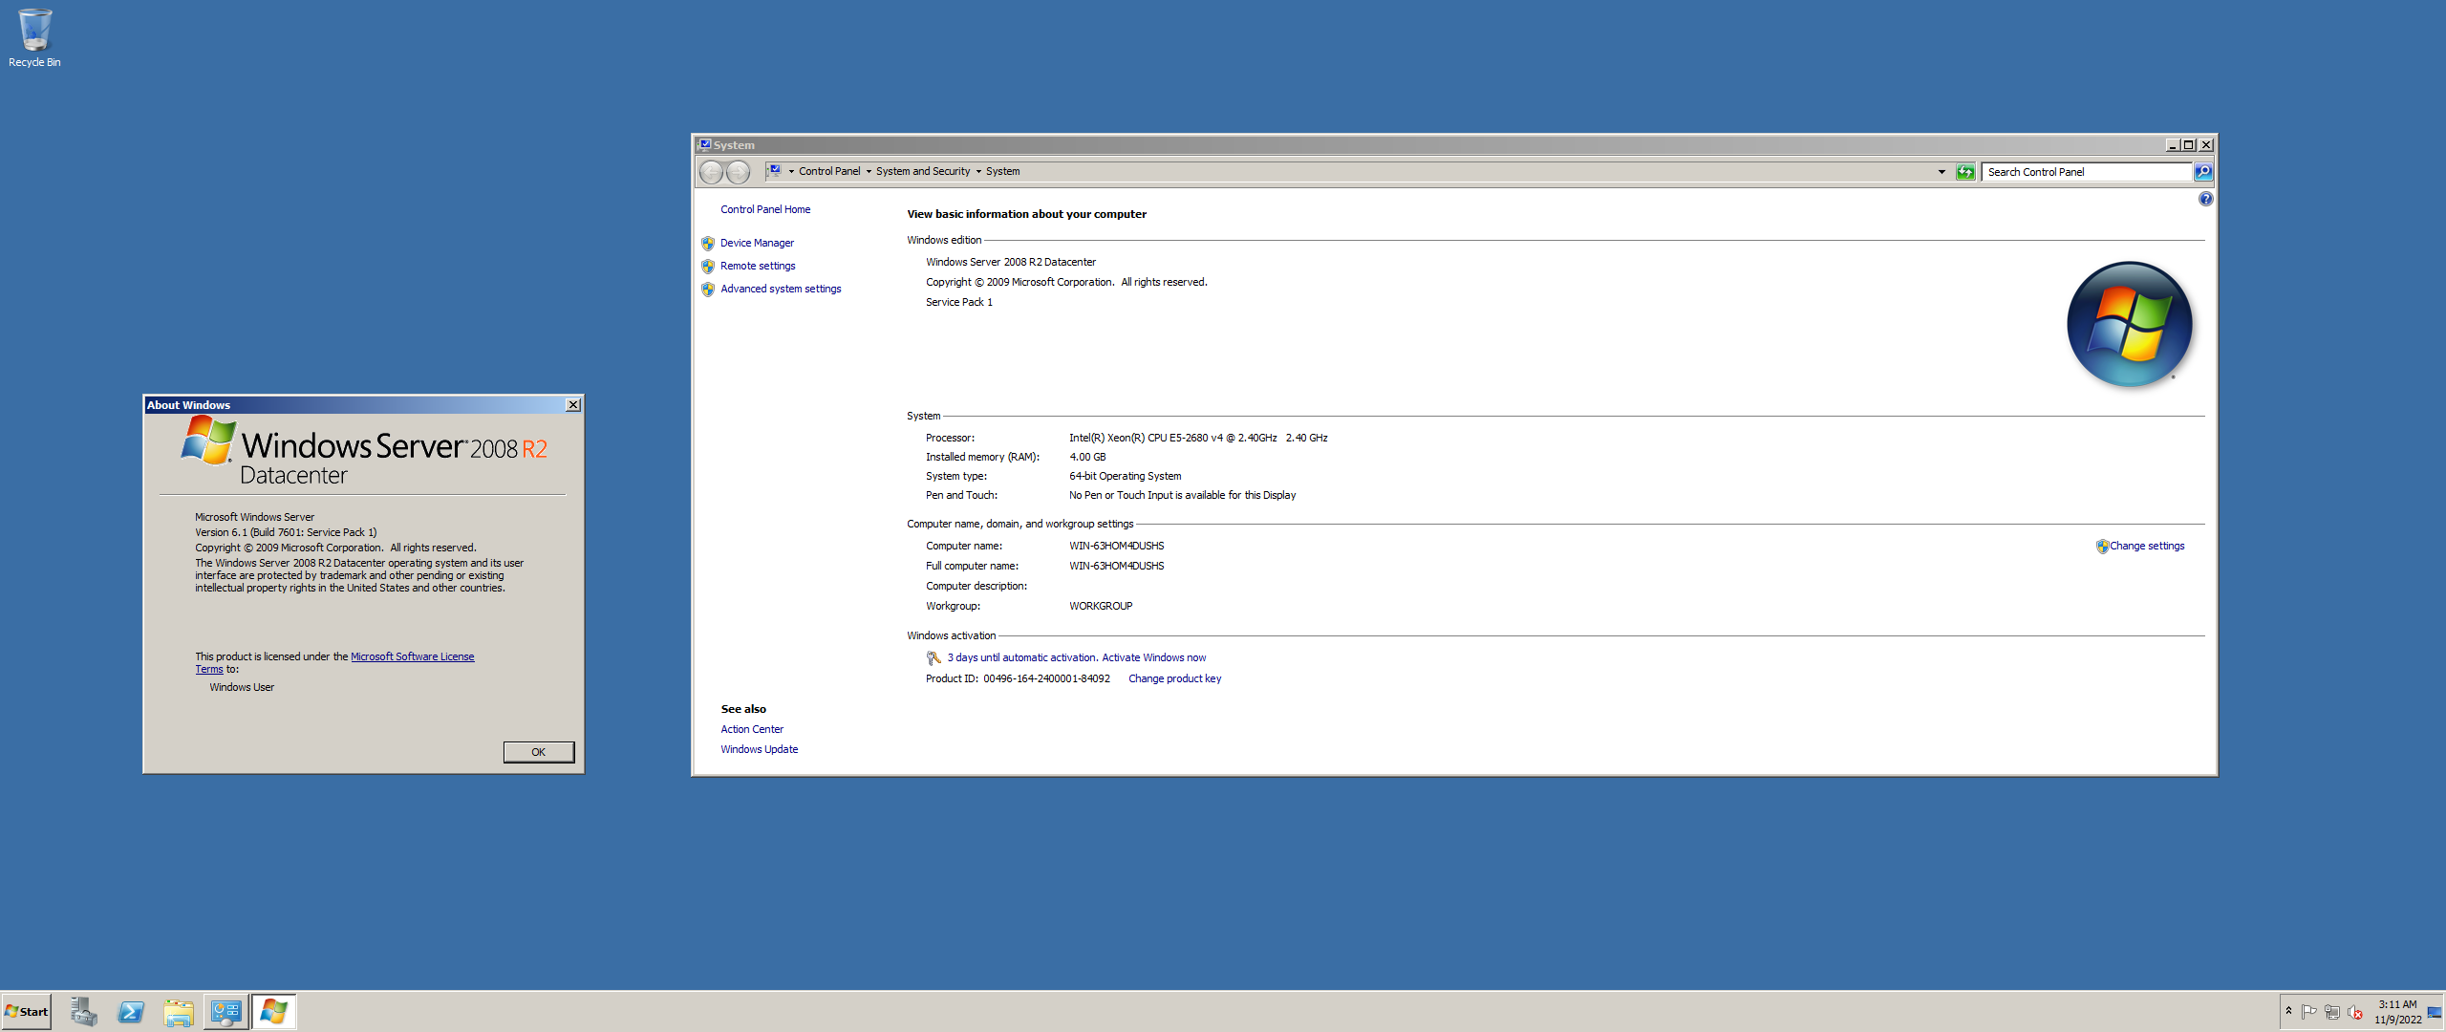The image size is (2446, 1032).
Task: Open Server Manager from the taskbar
Action: [x=83, y=1012]
